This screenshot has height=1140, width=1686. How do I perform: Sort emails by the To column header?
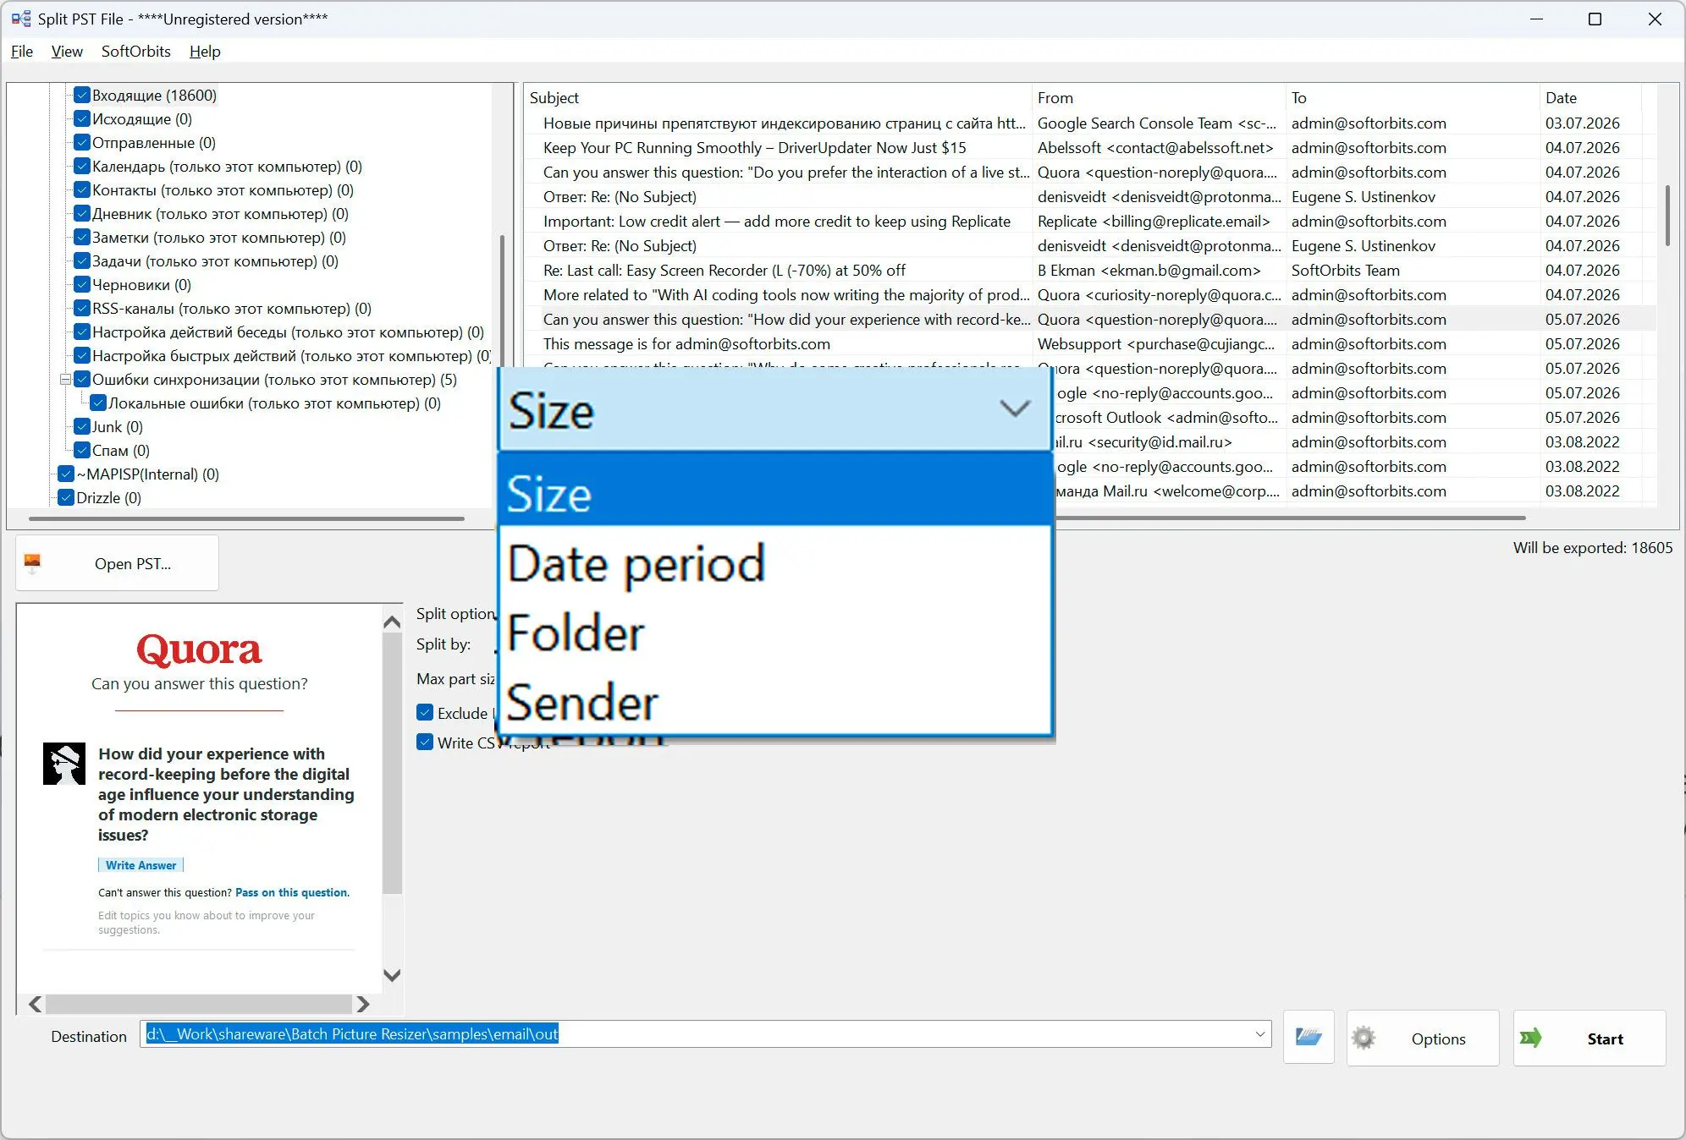pyautogui.click(x=1413, y=97)
